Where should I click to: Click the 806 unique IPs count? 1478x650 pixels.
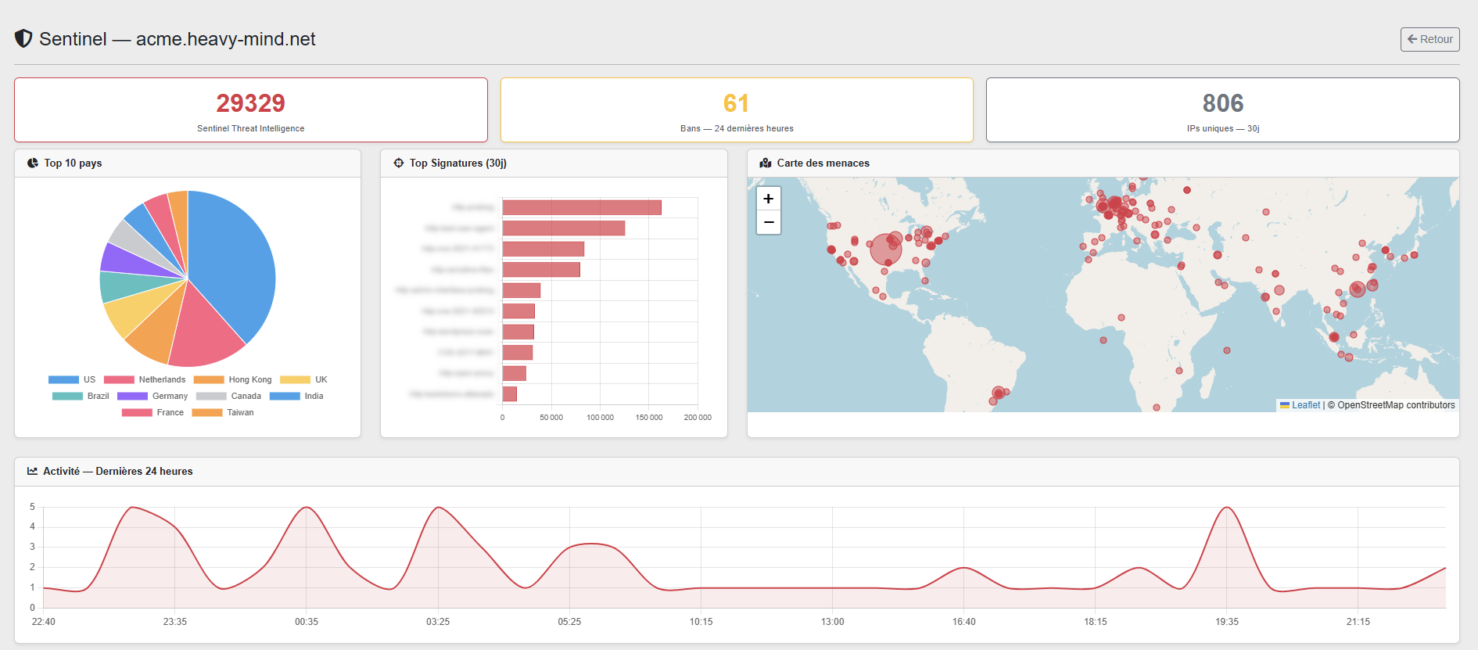(1223, 103)
